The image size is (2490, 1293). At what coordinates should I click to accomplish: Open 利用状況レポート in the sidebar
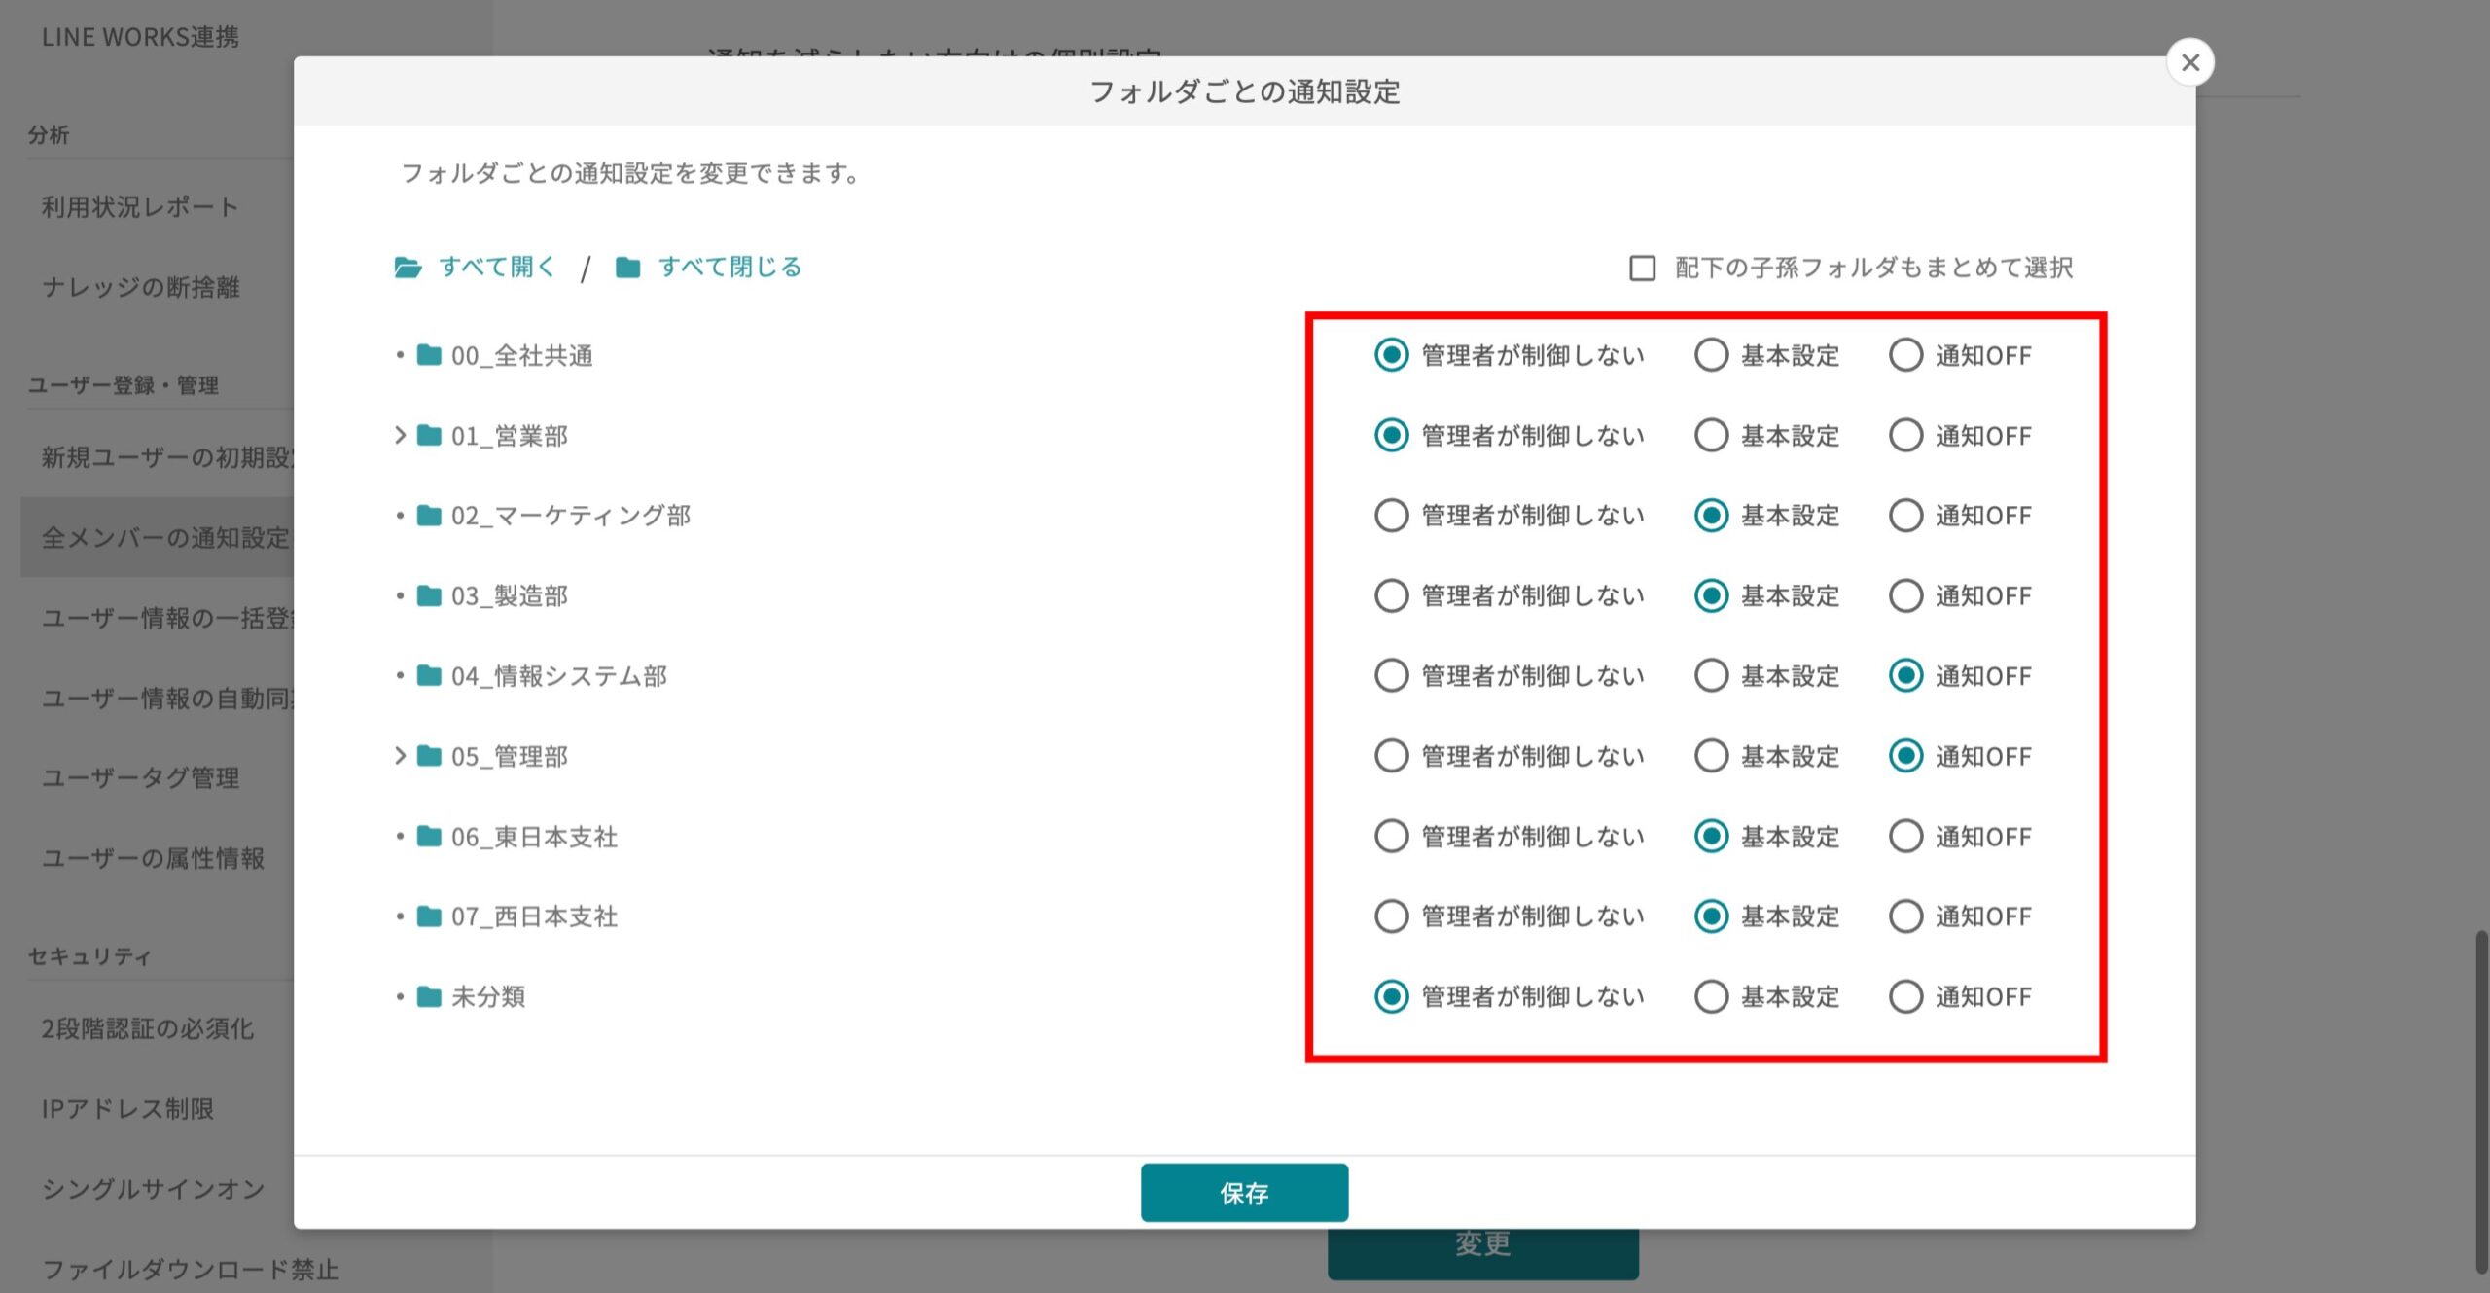(140, 206)
